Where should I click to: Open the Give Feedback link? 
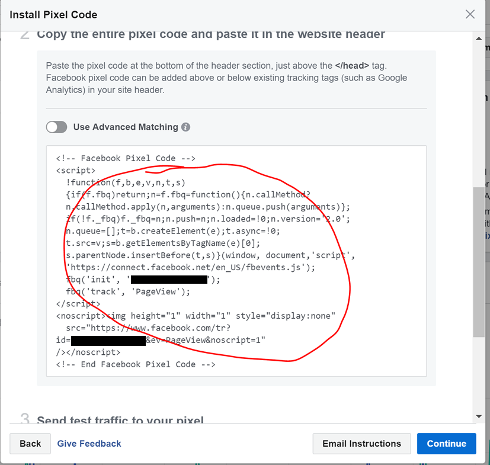pyautogui.click(x=89, y=444)
